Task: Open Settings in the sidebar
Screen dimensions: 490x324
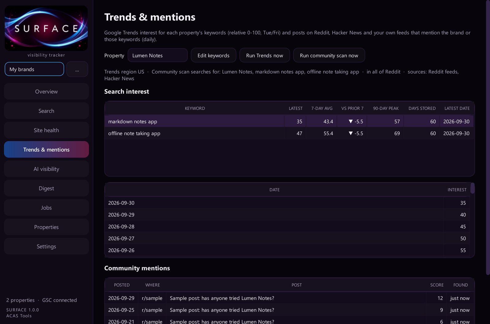Action: point(46,246)
